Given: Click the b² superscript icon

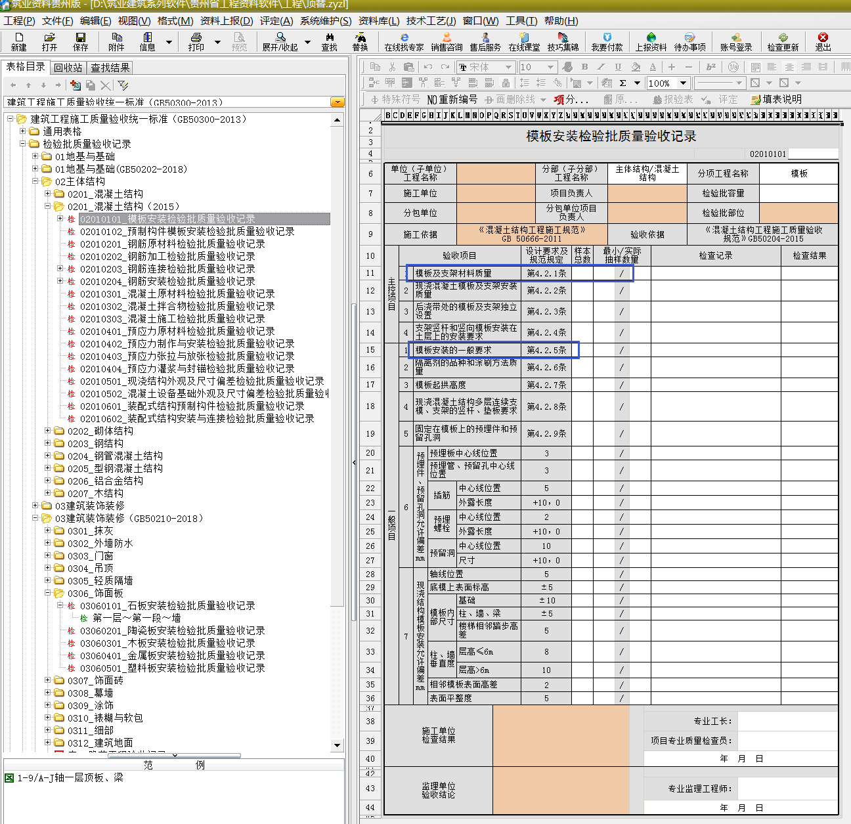Looking at the screenshot, I should 711,66.
